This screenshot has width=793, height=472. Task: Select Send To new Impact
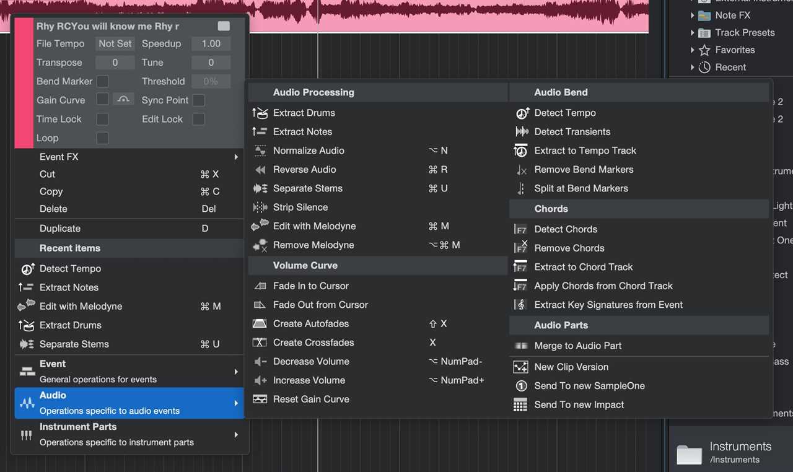(x=579, y=404)
